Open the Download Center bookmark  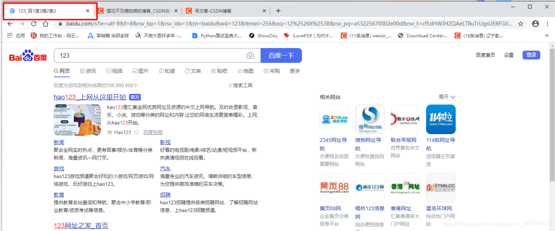tap(423, 36)
